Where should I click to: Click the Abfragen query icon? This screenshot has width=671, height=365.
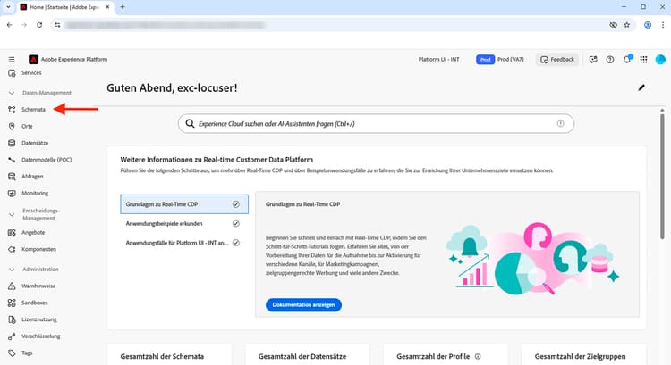click(12, 177)
